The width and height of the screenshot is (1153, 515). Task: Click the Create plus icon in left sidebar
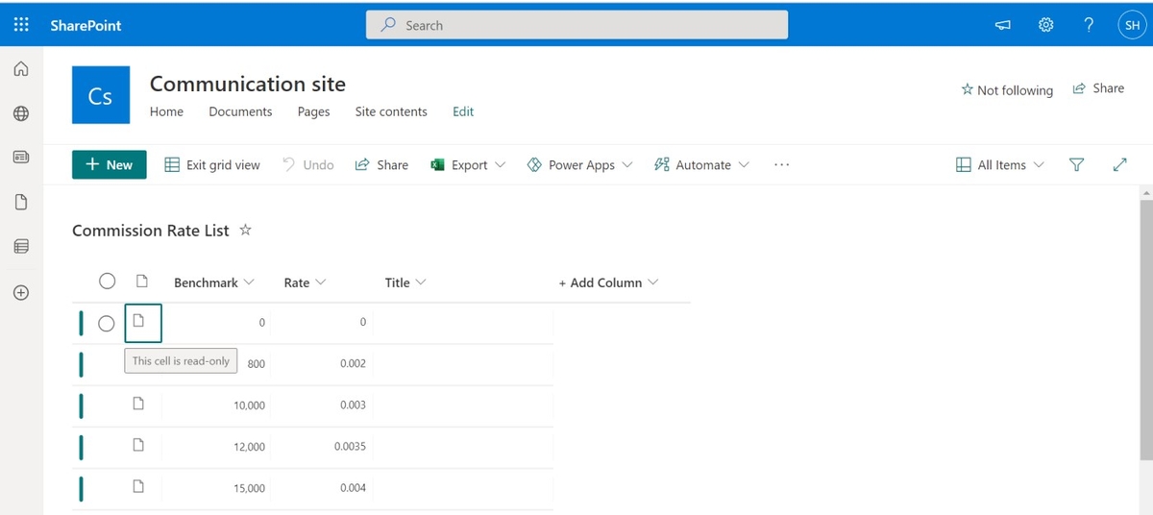tap(21, 292)
